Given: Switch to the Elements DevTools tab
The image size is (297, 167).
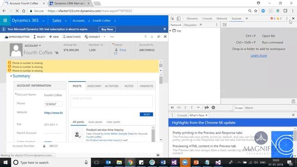Looking at the screenshot, I should (x=192, y=19).
